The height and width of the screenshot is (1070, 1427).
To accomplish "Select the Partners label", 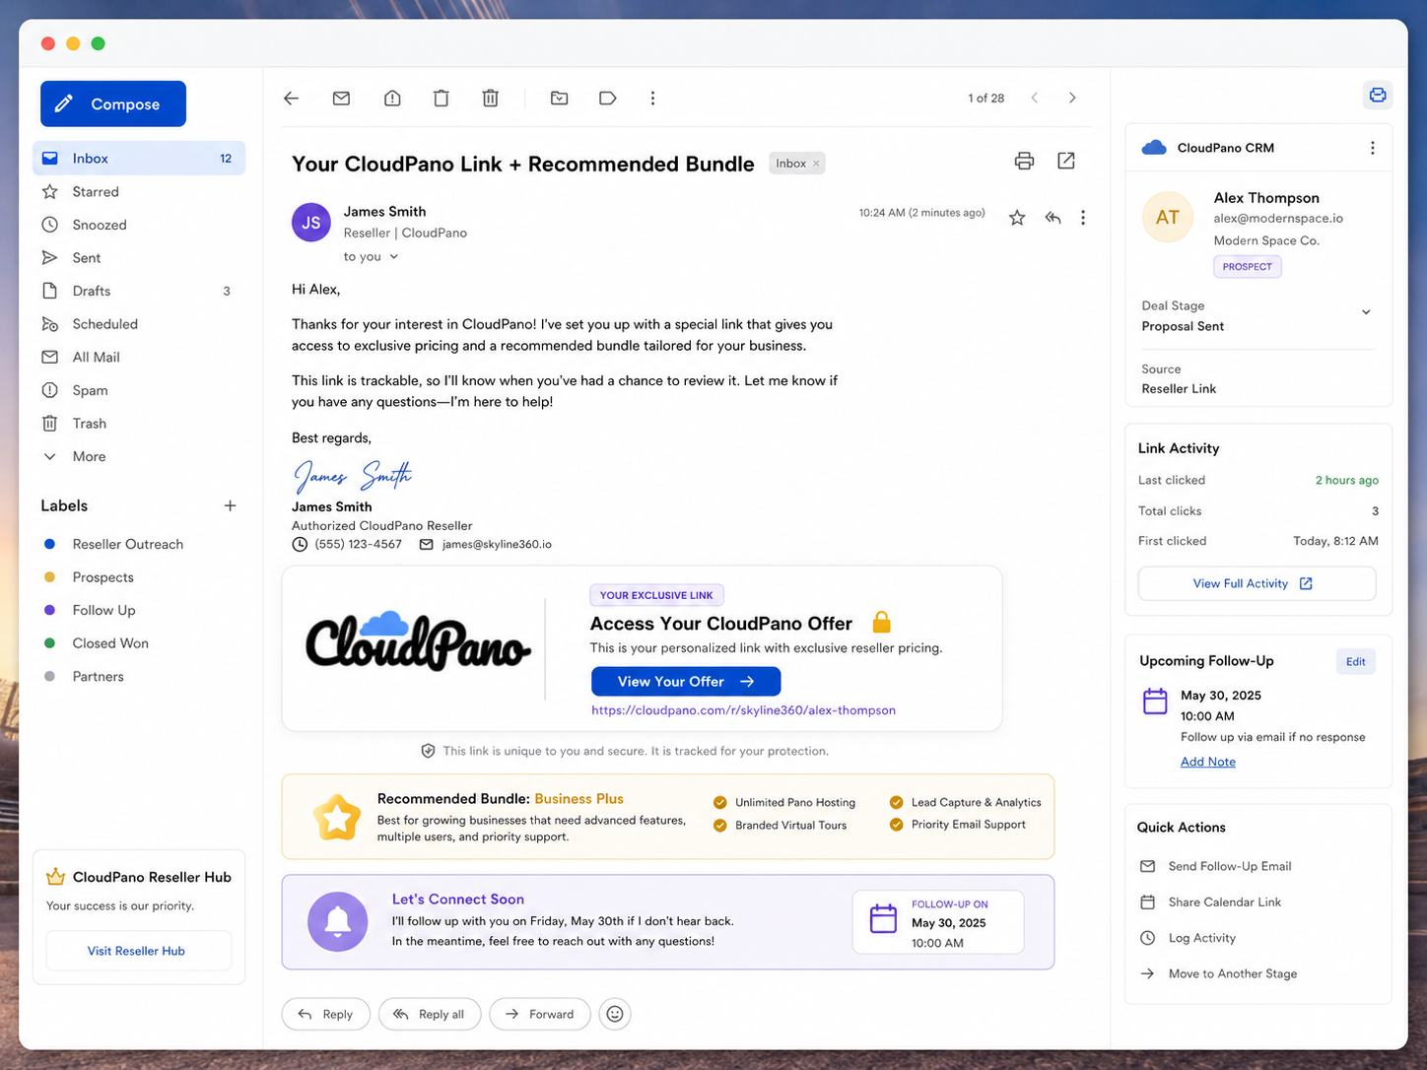I will pos(84,677).
